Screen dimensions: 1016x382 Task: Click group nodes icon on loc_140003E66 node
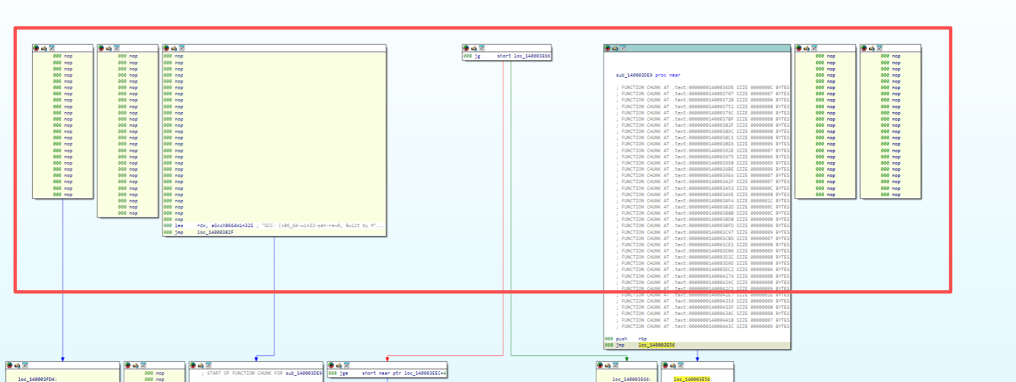[615, 366]
